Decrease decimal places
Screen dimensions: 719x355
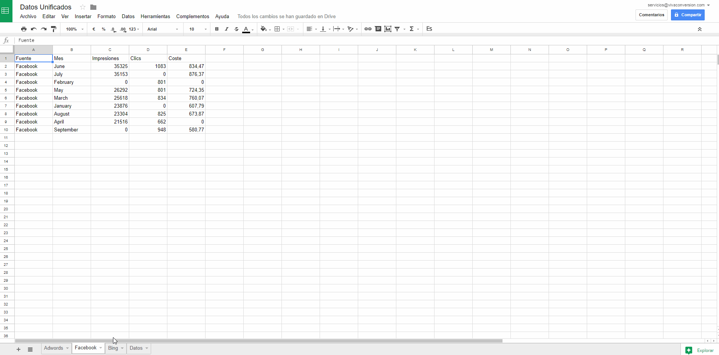pyautogui.click(x=113, y=29)
